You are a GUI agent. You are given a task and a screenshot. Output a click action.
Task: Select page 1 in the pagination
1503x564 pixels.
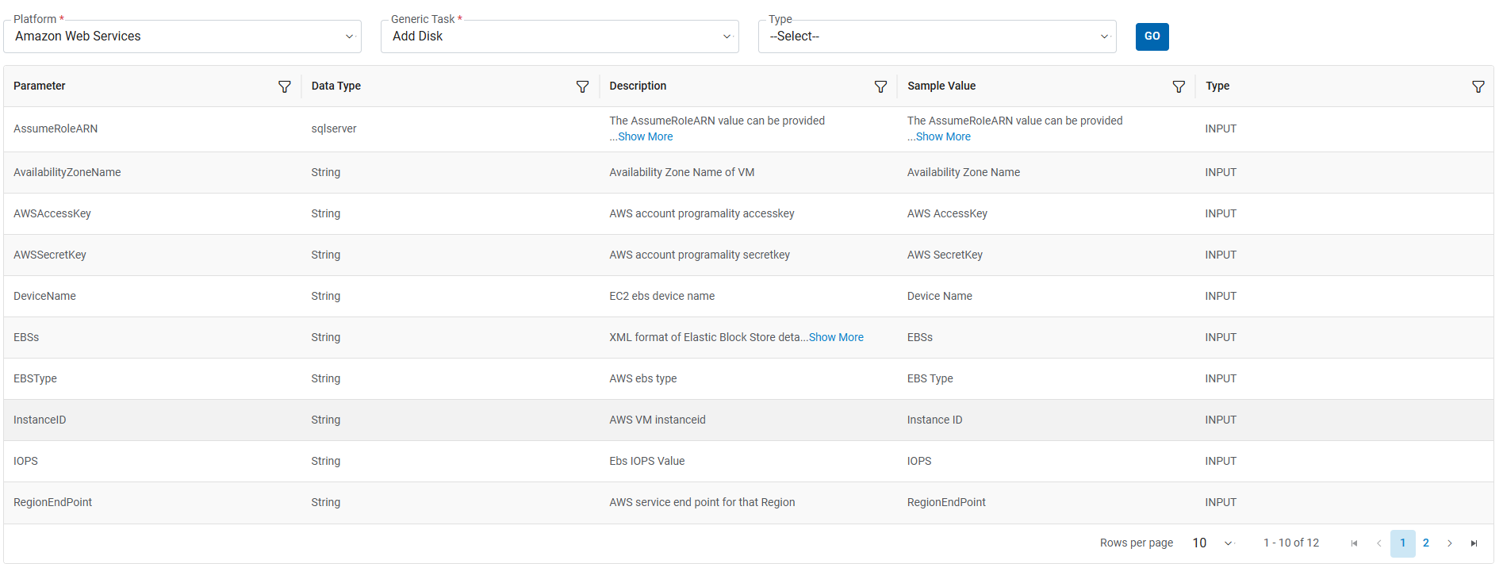coord(1402,543)
